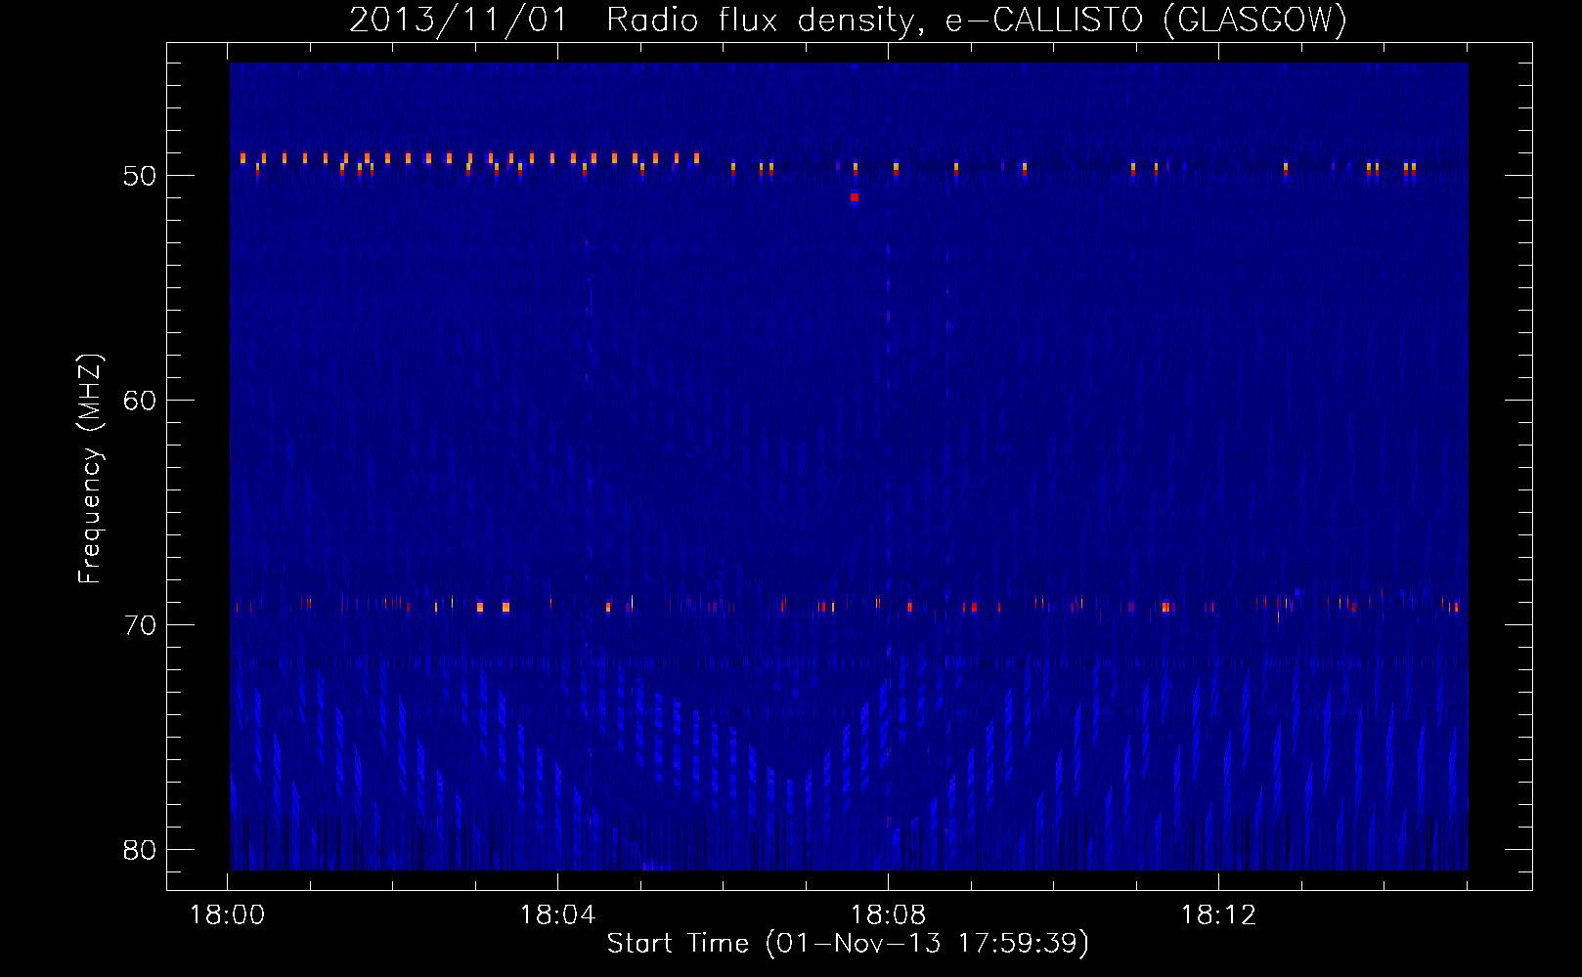The height and width of the screenshot is (977, 1582).
Task: Click the plot title 'Radio flux density, e-CALLISTO (GLASGOW)'
Action: (977, 20)
